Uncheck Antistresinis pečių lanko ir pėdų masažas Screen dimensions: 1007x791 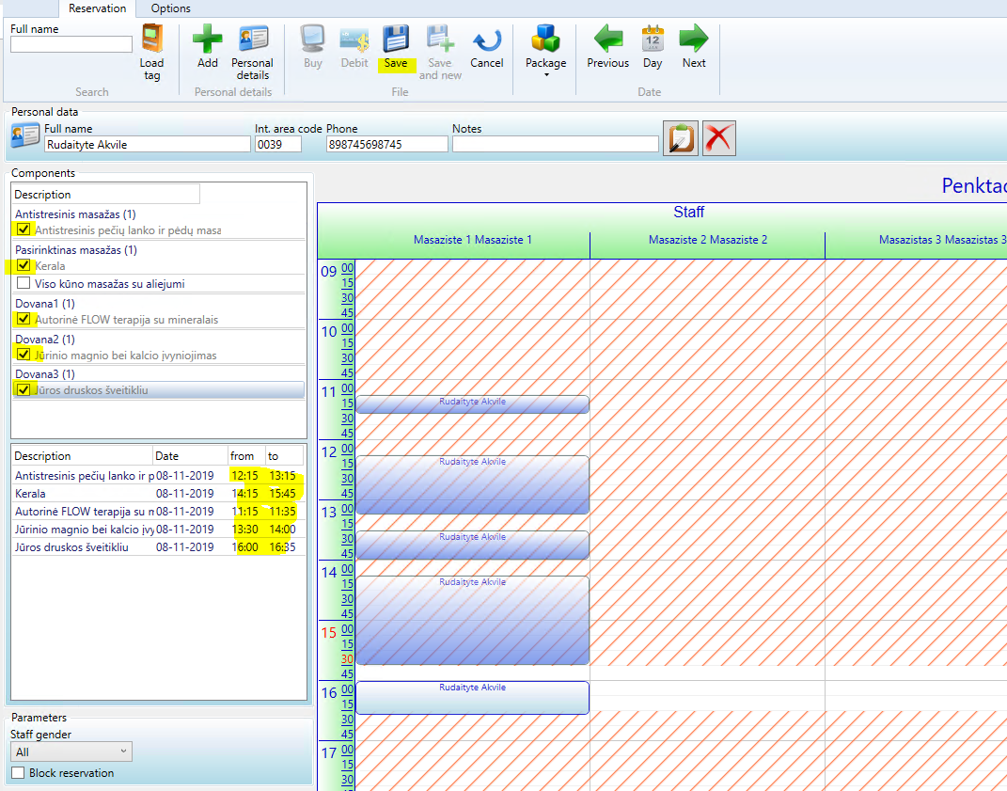(x=24, y=229)
